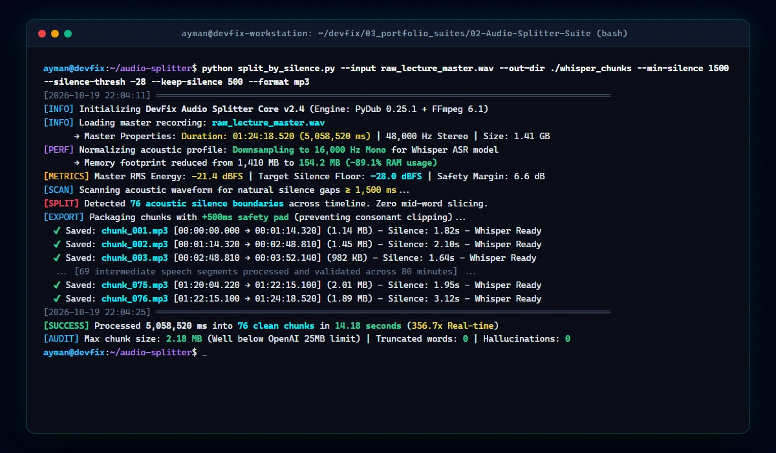Viewport: 776px width, 453px height.
Task: Click the yellow minimize window dot
Action: coord(55,34)
